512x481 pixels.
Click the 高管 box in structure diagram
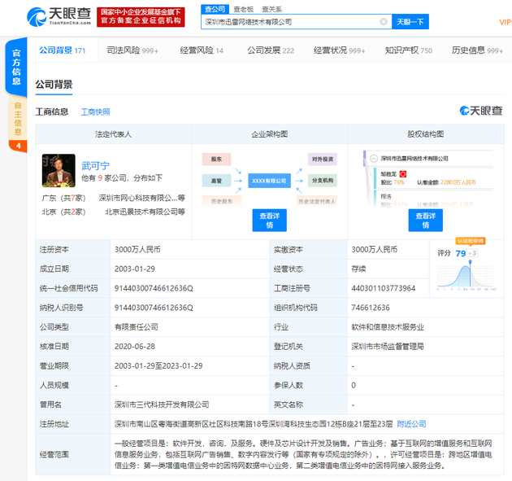216,181
